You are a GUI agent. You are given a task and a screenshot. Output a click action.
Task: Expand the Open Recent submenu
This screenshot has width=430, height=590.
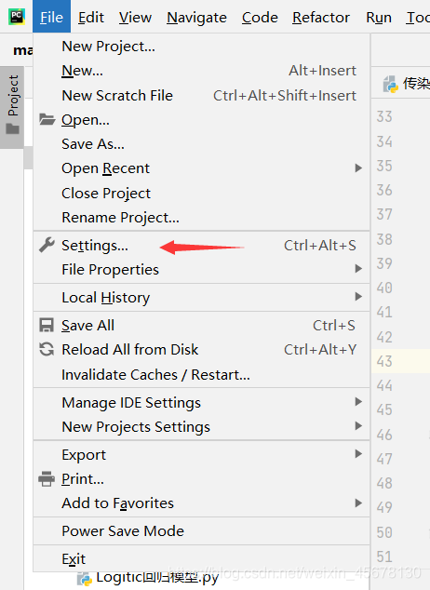click(x=202, y=168)
